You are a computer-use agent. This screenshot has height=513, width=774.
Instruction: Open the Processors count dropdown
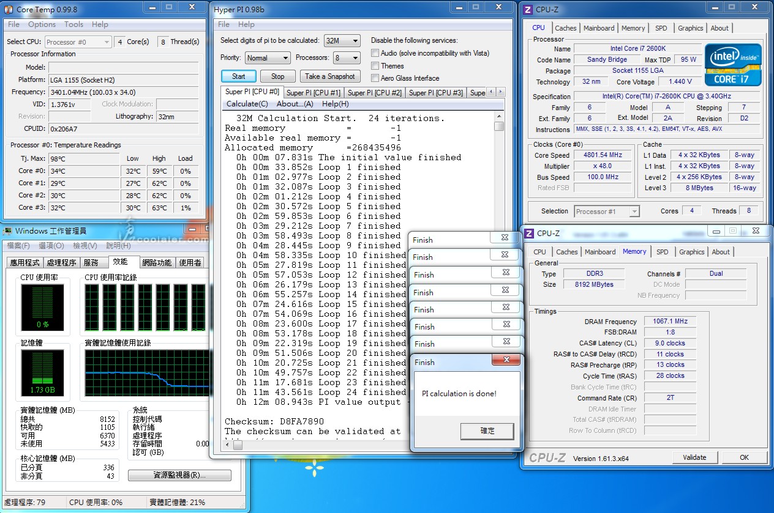click(347, 57)
